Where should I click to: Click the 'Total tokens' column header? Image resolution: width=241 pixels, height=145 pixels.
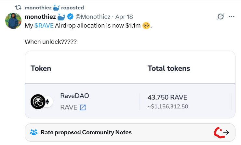(169, 68)
